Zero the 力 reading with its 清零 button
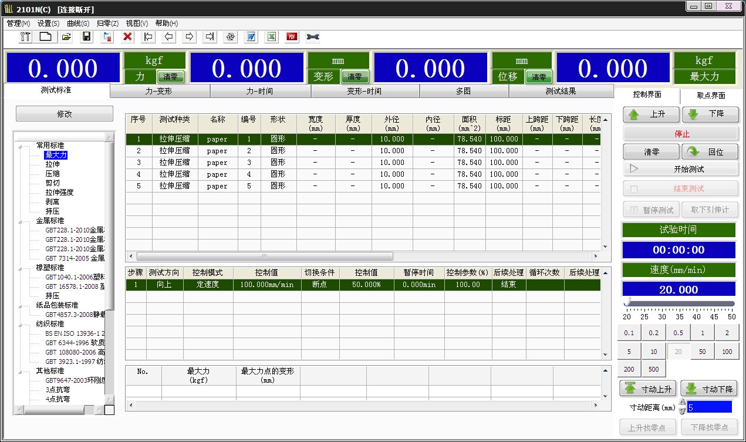746x442 pixels. click(x=170, y=76)
